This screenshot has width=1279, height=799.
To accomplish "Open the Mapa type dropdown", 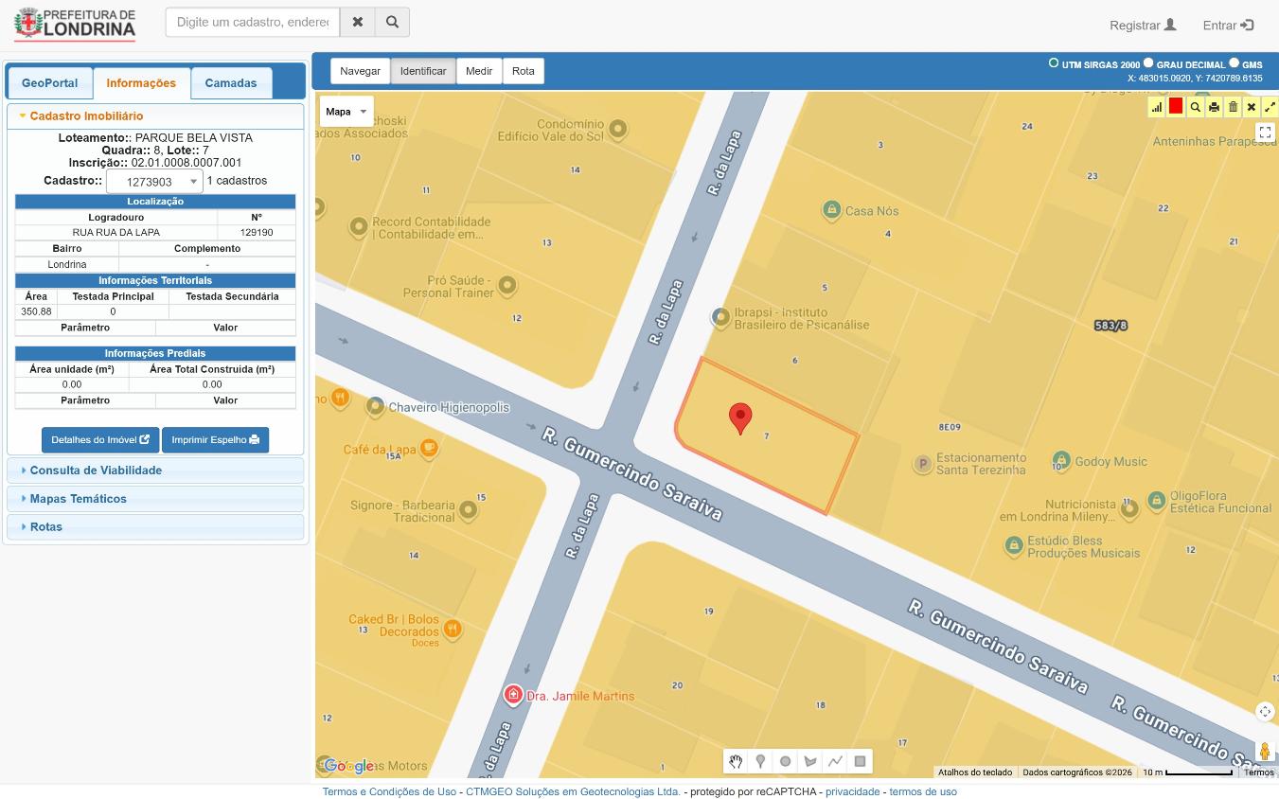I will click(346, 112).
